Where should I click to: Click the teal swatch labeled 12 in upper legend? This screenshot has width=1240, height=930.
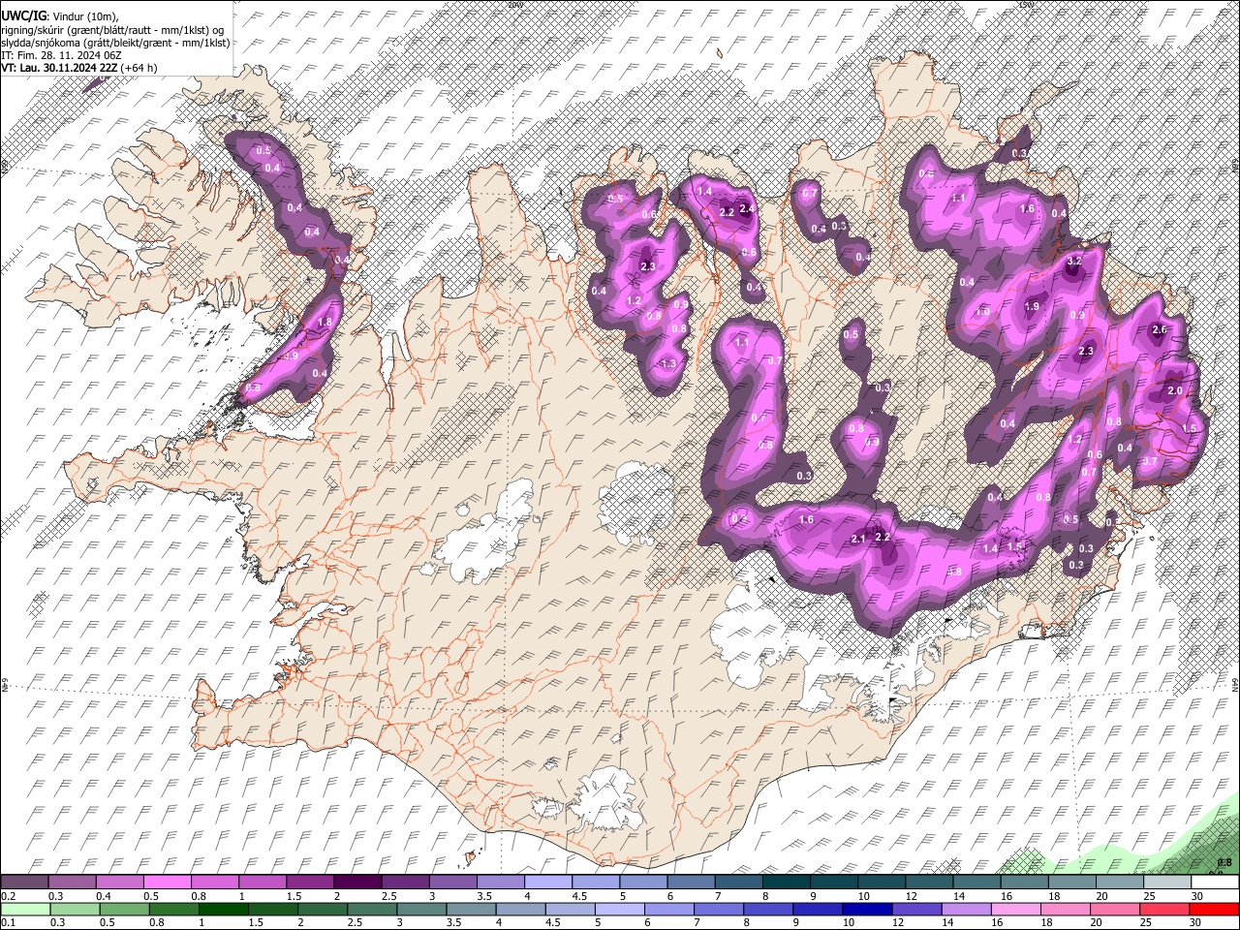point(930,883)
